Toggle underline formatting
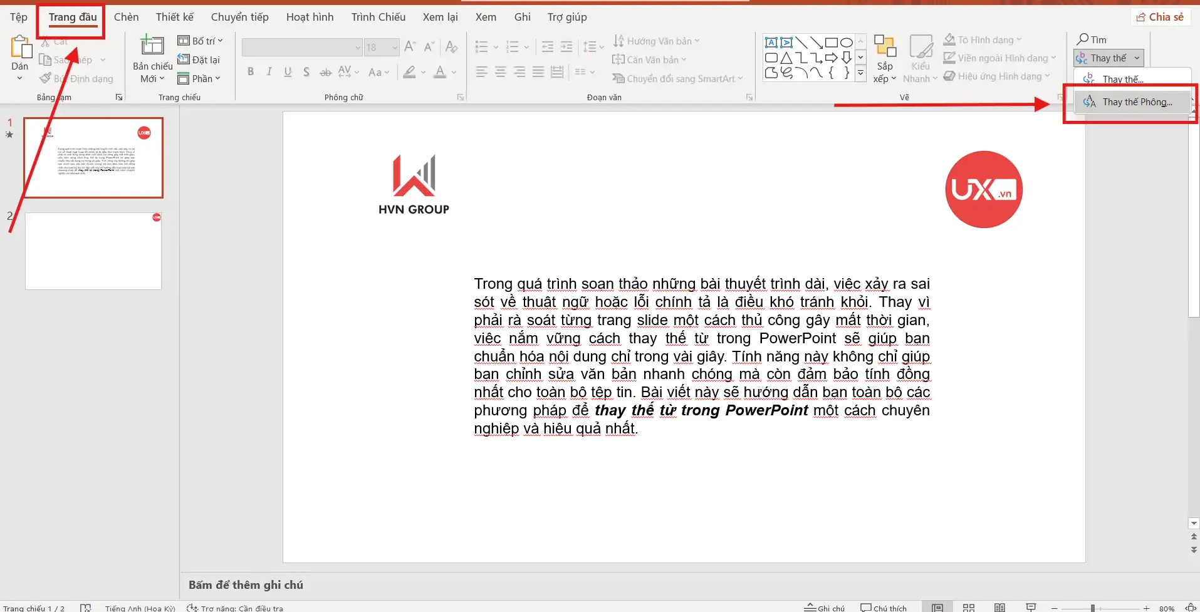 tap(288, 72)
